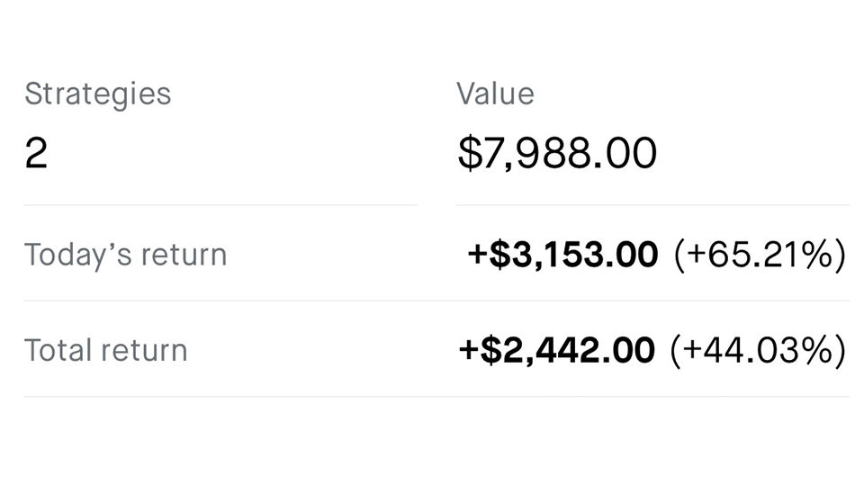Select the +$2,442.00 total return amount
864x485 pixels.
point(556,351)
